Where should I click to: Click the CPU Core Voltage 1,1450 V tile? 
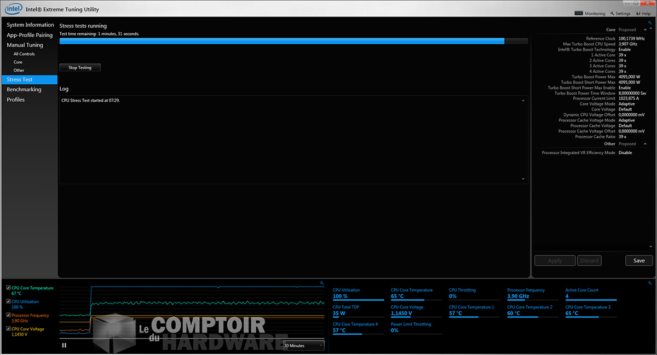click(x=417, y=311)
